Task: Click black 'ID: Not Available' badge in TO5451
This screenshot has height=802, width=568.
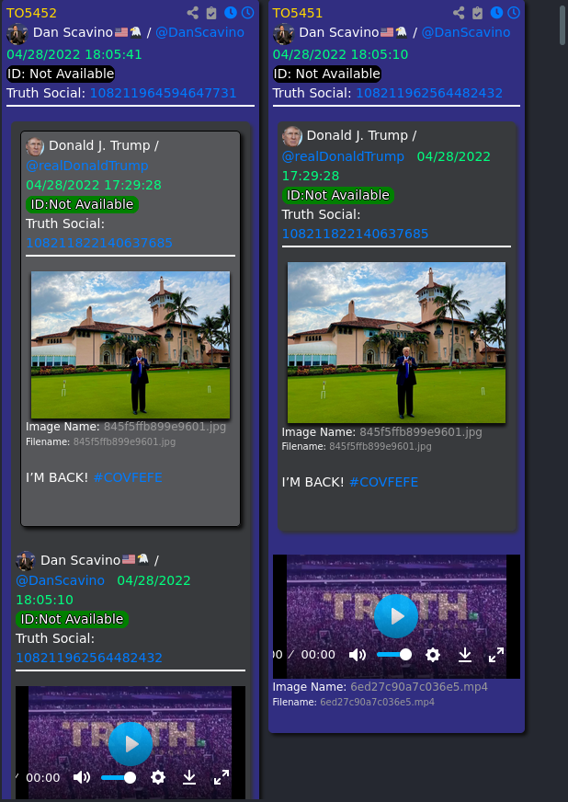Action: tap(326, 74)
